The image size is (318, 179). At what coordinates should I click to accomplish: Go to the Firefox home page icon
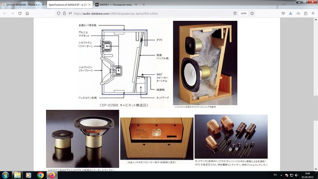(27, 13)
